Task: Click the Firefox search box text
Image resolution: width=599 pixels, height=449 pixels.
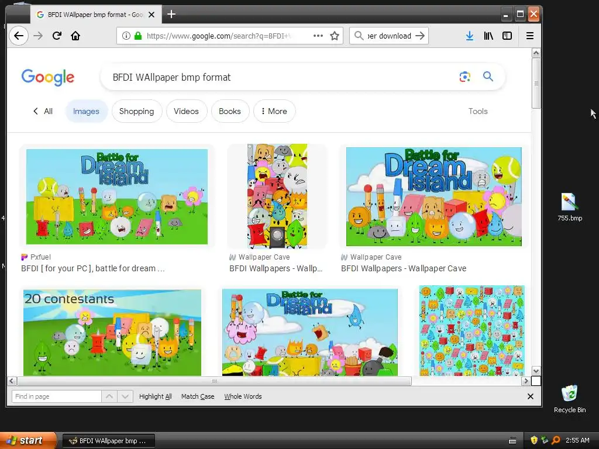Action: [x=390, y=36]
